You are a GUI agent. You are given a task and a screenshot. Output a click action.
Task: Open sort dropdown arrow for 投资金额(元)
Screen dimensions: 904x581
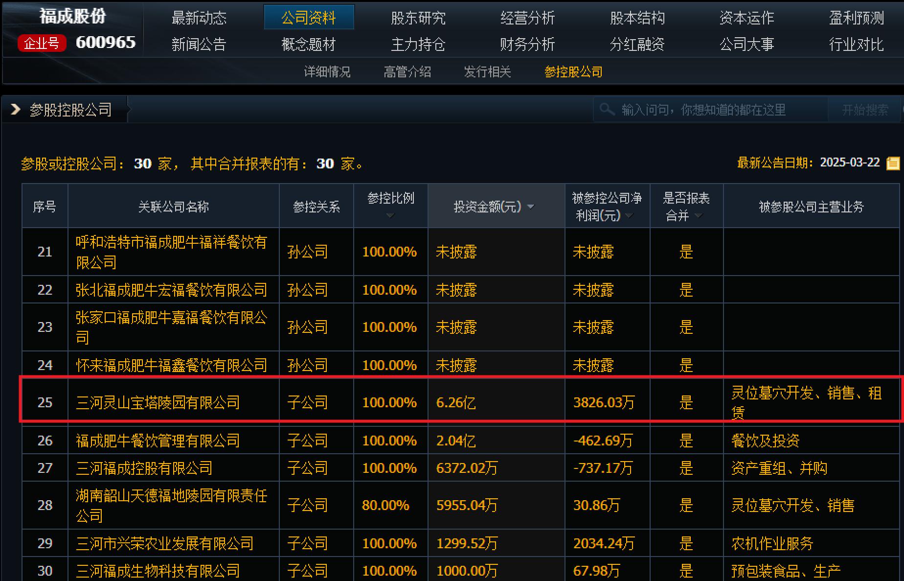[531, 207]
